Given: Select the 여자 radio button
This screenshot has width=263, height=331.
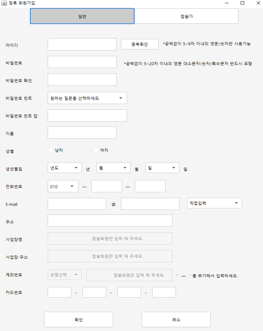Looking at the screenshot, I should (x=96, y=150).
